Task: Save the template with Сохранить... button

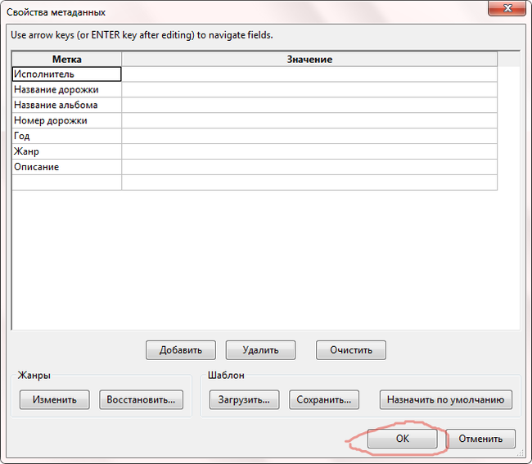Action: coord(325,399)
